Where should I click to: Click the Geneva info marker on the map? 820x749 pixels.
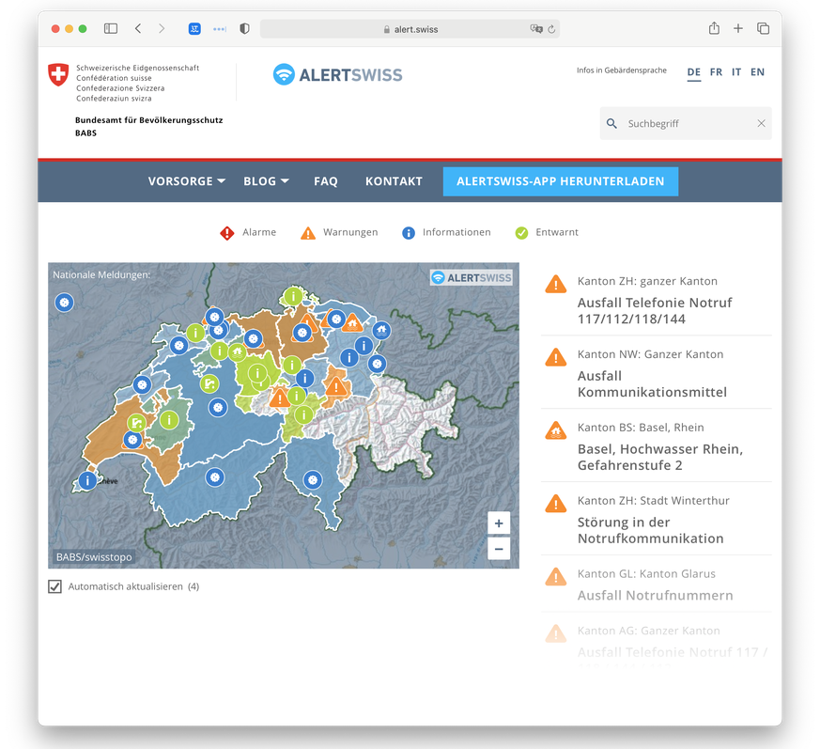coord(87,480)
